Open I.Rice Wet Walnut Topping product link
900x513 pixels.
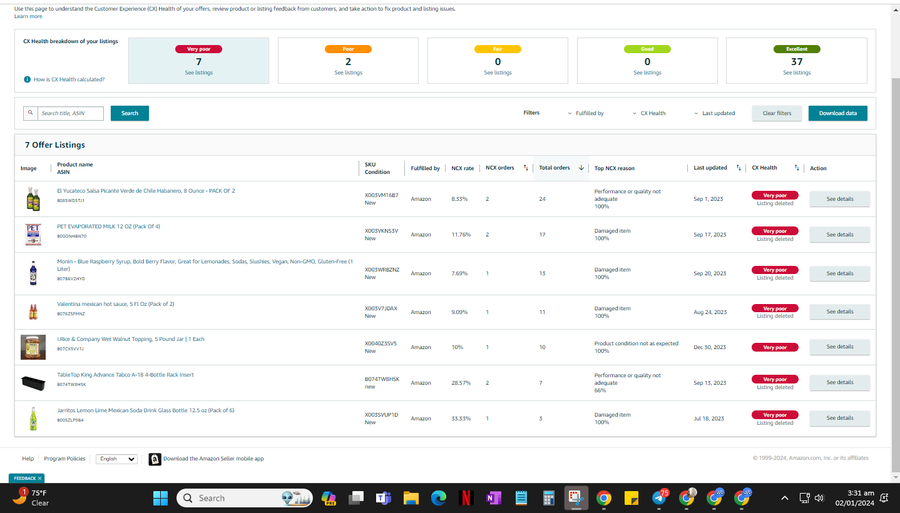(x=131, y=339)
